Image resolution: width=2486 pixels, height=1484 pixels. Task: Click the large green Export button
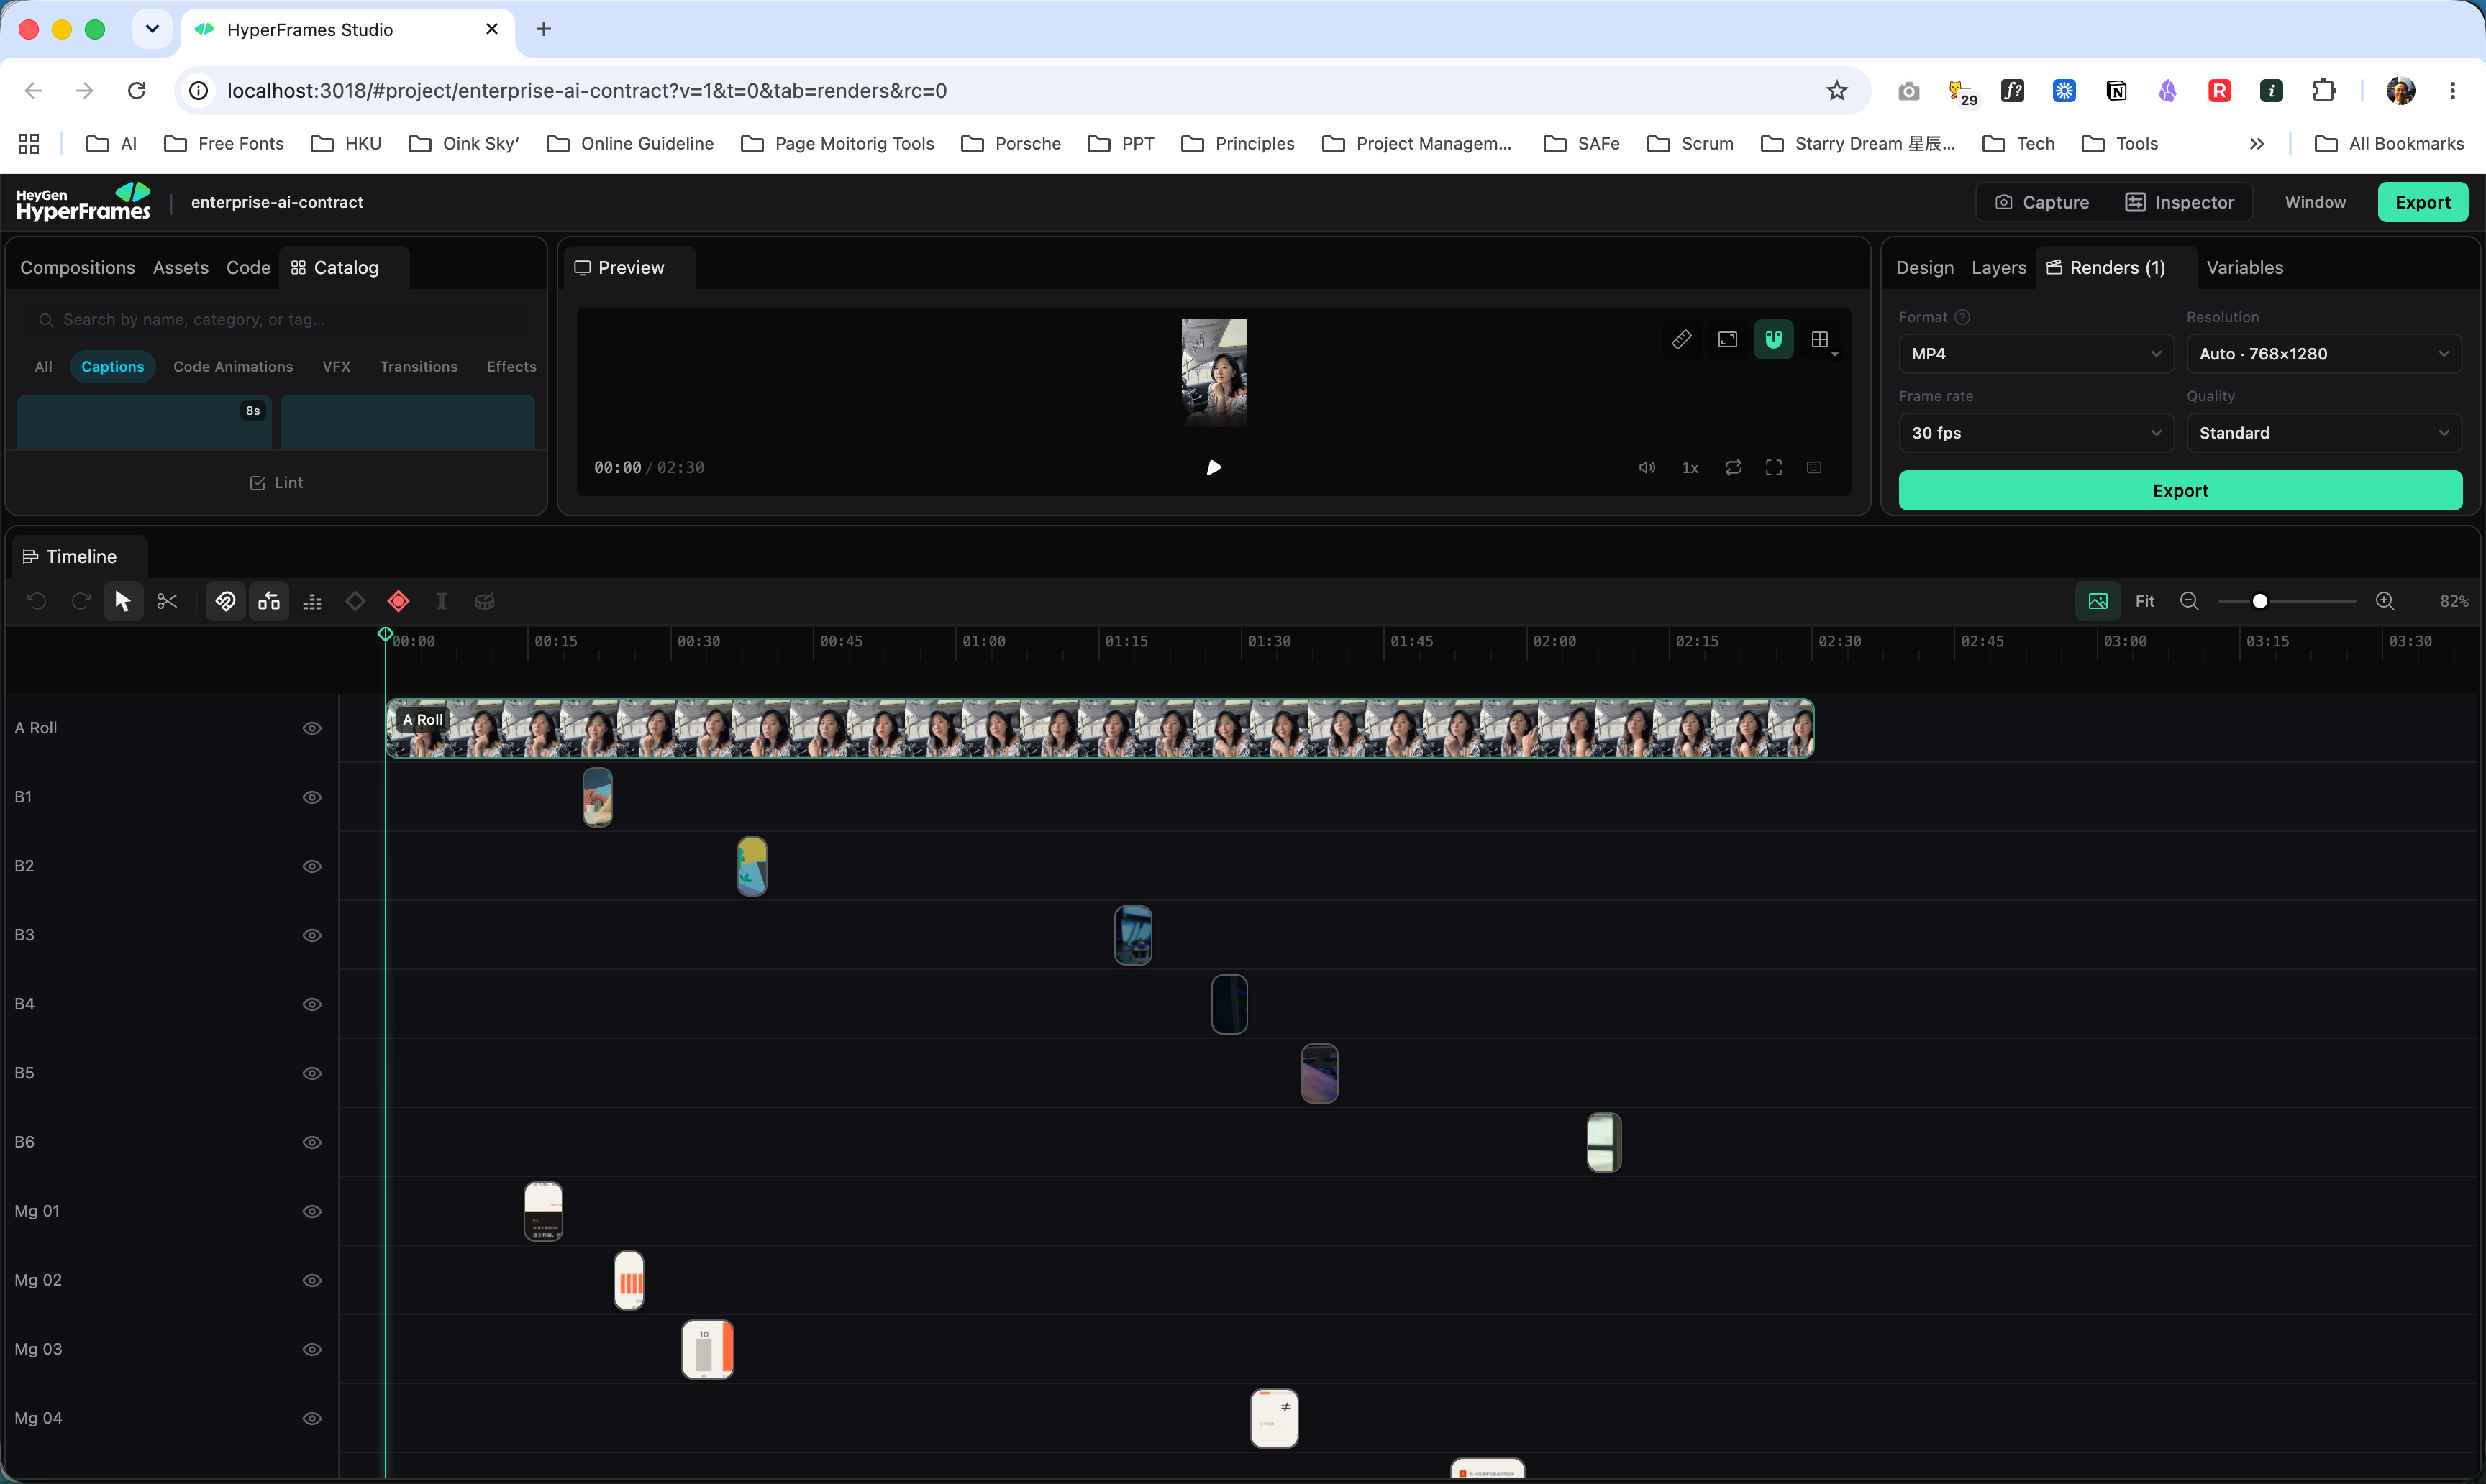pos(2180,490)
